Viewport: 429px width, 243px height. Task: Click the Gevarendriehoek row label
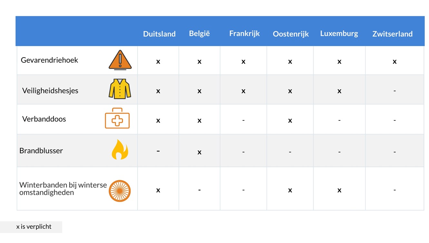(x=49, y=60)
